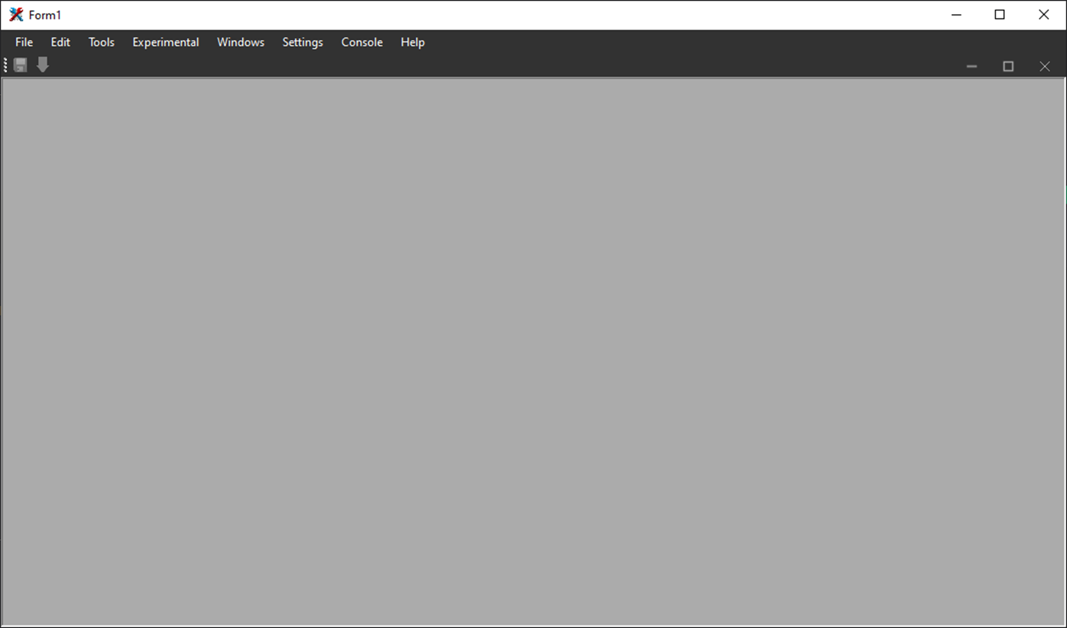Open the Experimental menu

click(x=166, y=42)
